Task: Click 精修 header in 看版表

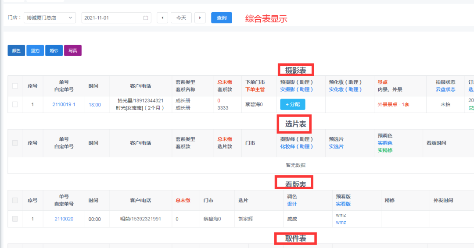Action: tap(389, 200)
